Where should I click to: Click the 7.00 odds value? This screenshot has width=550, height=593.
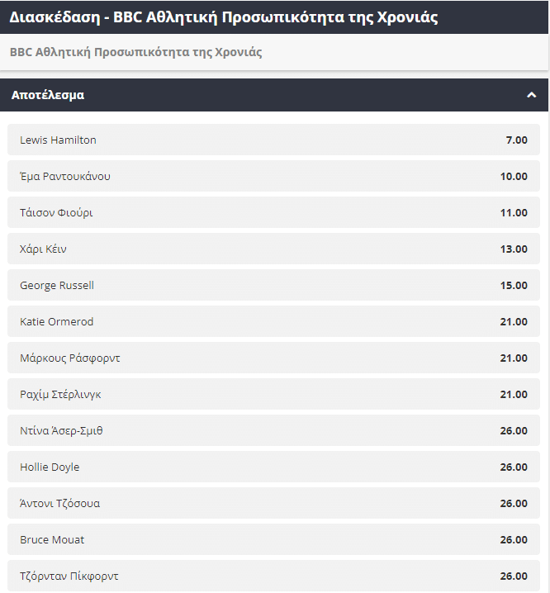516,140
